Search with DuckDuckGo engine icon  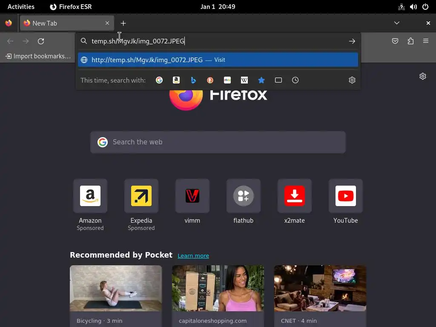click(x=210, y=80)
